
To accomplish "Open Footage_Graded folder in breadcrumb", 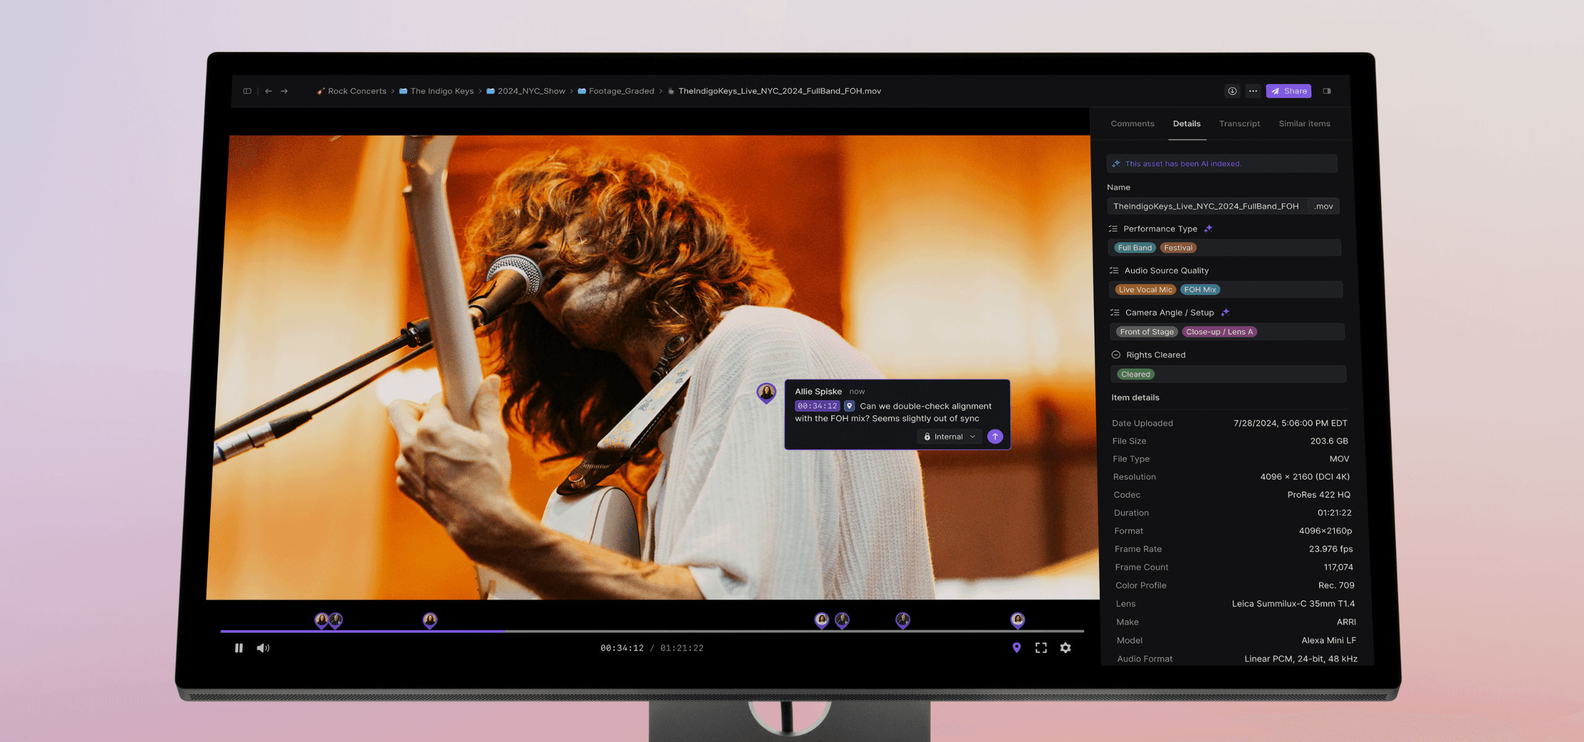I will pos(621,91).
